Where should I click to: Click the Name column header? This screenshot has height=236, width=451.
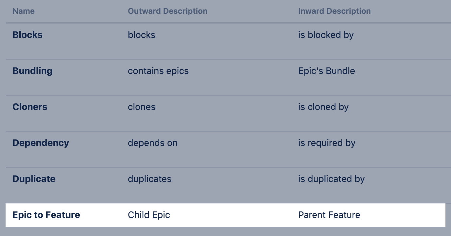(24, 11)
